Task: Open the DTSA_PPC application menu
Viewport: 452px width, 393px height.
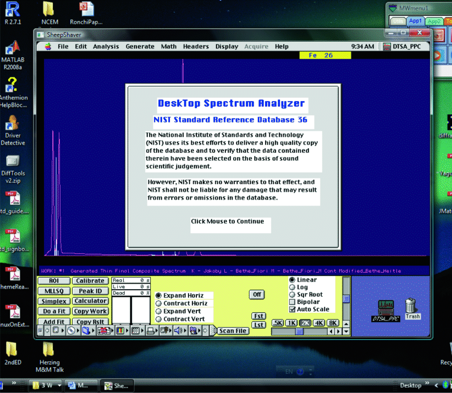Action: click(x=402, y=46)
